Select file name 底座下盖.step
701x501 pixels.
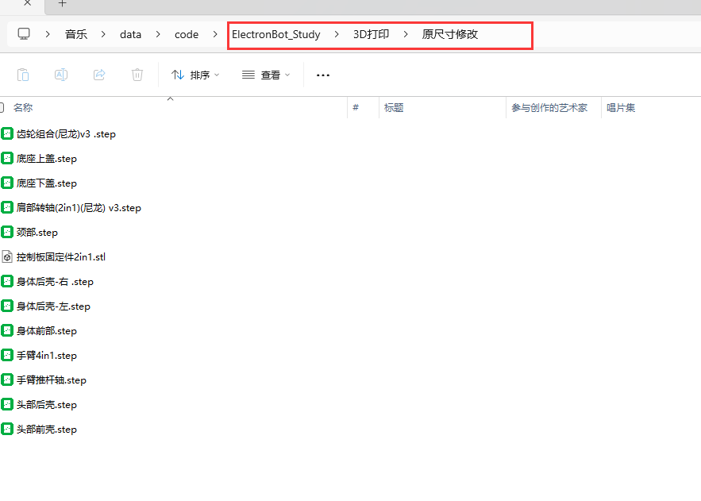[47, 183]
